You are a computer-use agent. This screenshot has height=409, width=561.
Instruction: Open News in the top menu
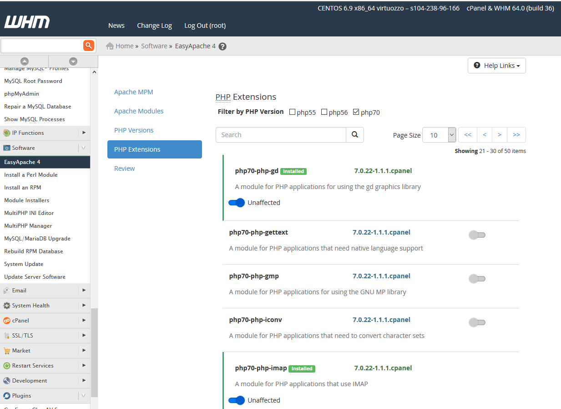pos(116,26)
